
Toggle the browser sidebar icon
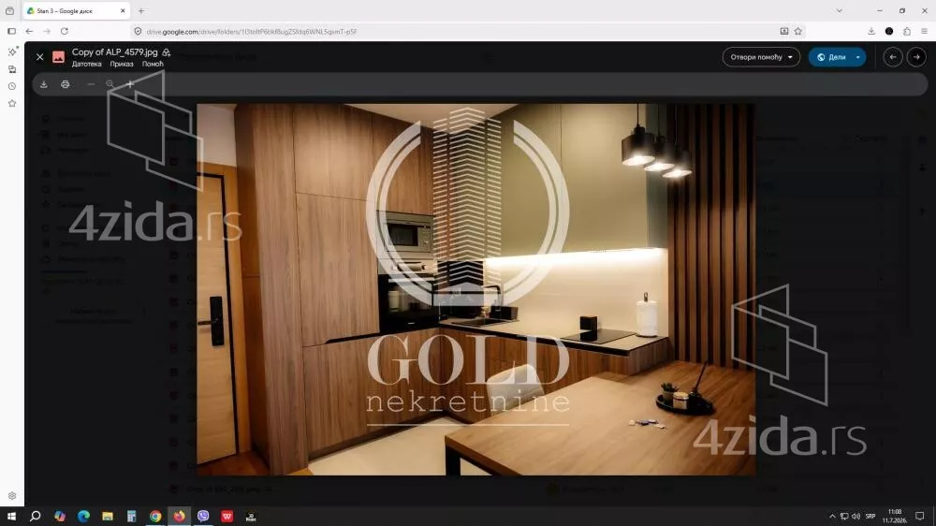point(11,31)
